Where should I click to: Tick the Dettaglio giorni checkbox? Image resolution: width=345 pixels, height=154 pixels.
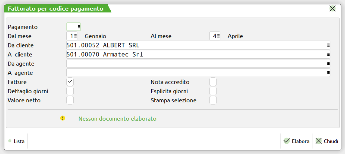coord(70,91)
